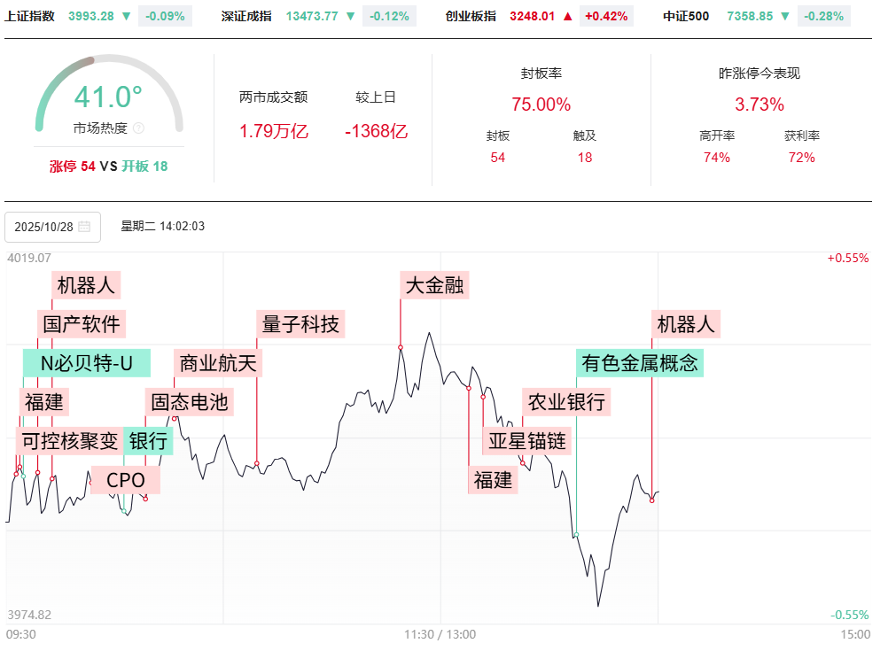888x651 pixels.
Task: Open the 上证指数 index name
Action: coord(29,16)
